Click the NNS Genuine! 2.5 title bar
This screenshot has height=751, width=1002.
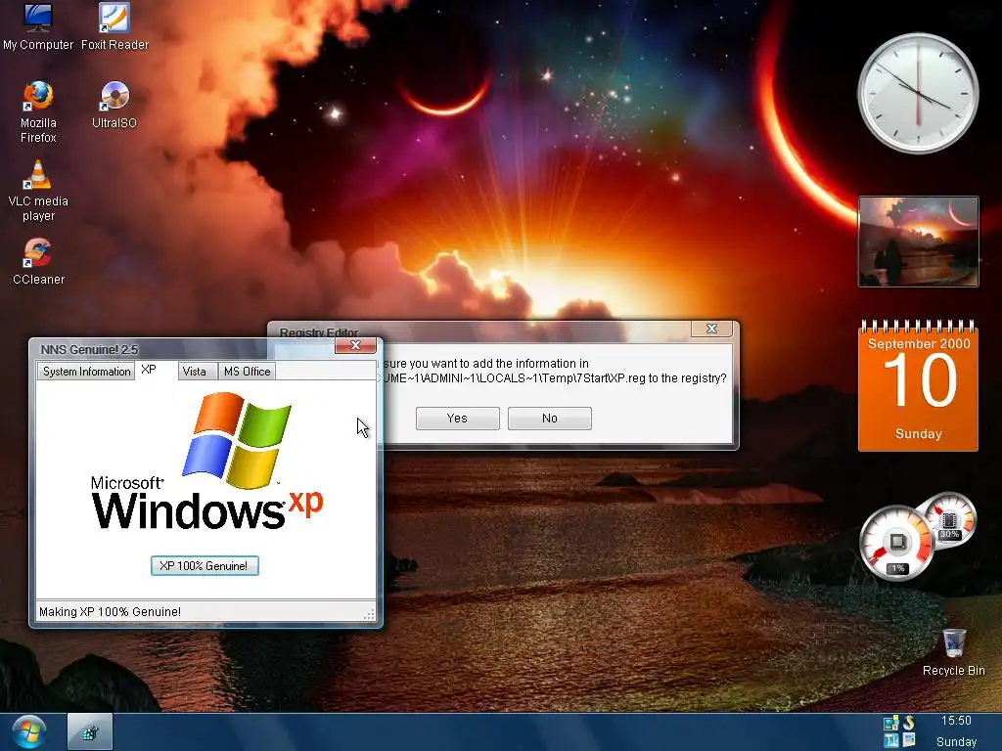tap(185, 349)
